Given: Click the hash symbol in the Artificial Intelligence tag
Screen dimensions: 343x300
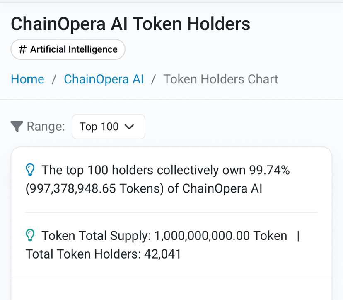Looking at the screenshot, I should coord(22,49).
